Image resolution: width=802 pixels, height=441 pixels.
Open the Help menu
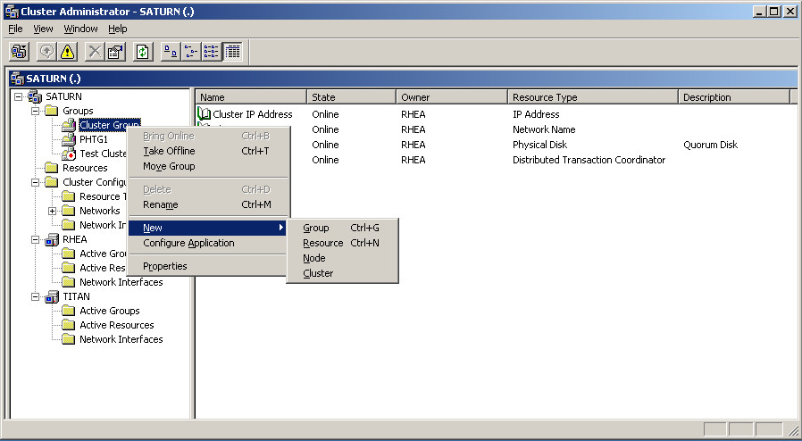[x=118, y=29]
